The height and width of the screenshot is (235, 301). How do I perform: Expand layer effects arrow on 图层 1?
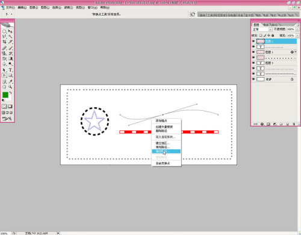pos(296,52)
